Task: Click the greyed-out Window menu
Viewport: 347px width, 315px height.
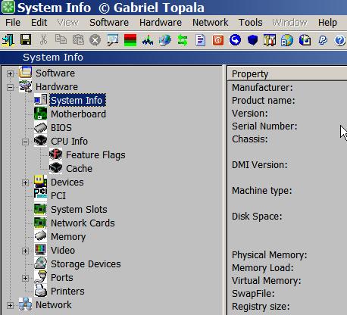Action: click(290, 23)
